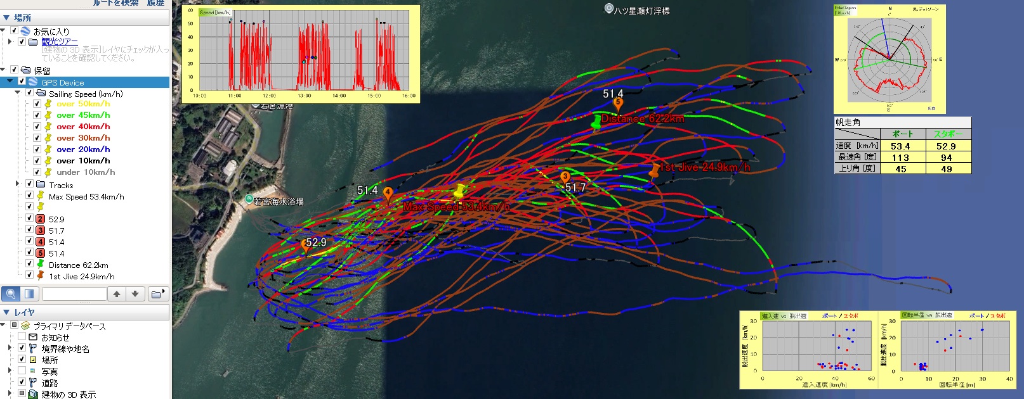Click the move up arrow button

click(x=117, y=294)
